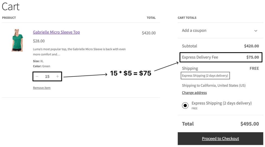Click the Subtotal $420.00 amount
This screenshot has width=265, height=147.
[x=251, y=46]
